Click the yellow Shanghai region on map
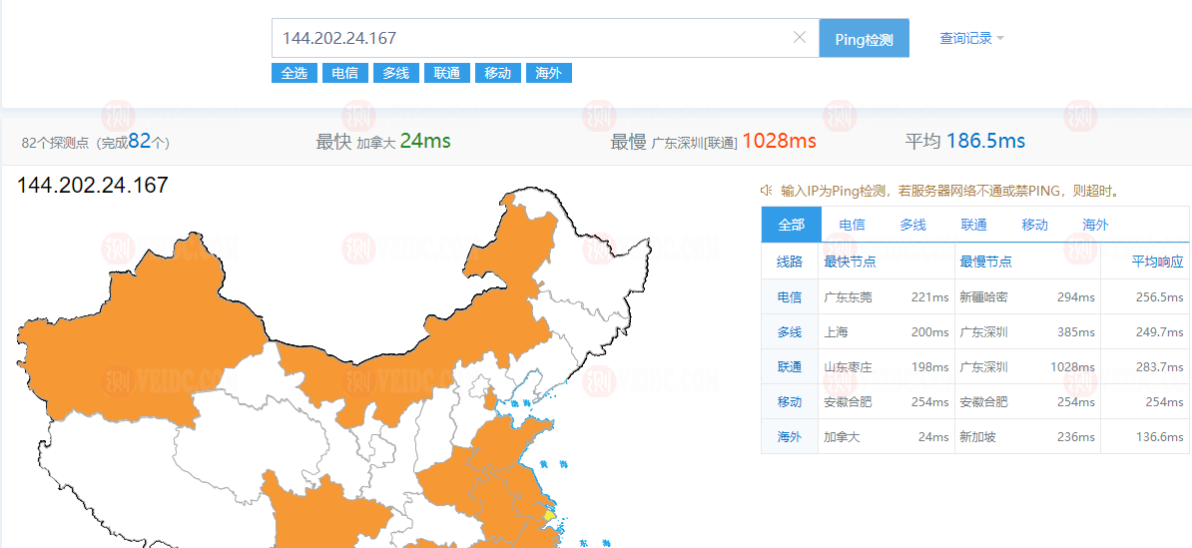 pyautogui.click(x=550, y=514)
